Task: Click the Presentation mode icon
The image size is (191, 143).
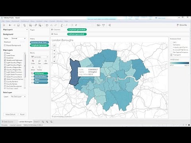Action: (103, 25)
